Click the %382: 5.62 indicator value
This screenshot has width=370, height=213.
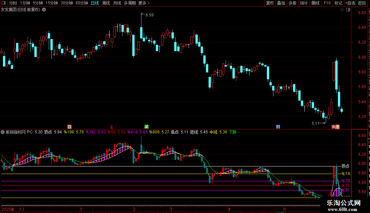click(x=96, y=132)
